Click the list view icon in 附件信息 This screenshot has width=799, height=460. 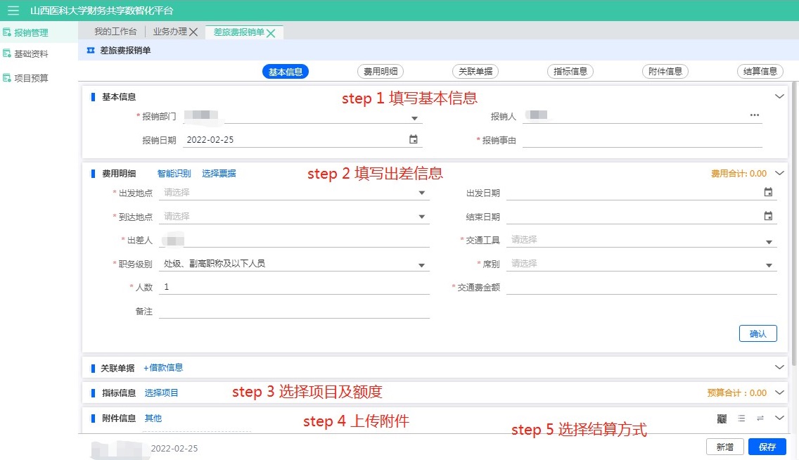[x=741, y=419]
